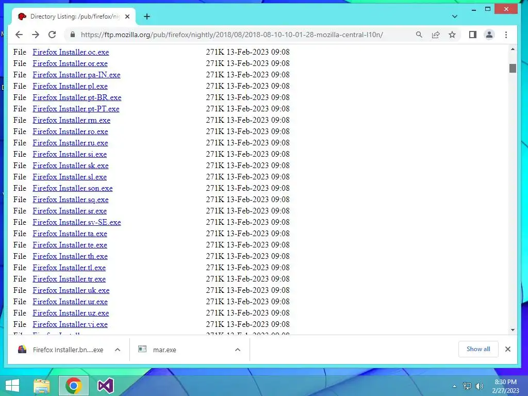Download Firefox Installer.son.exe
This screenshot has width=528, height=396.
(x=72, y=188)
